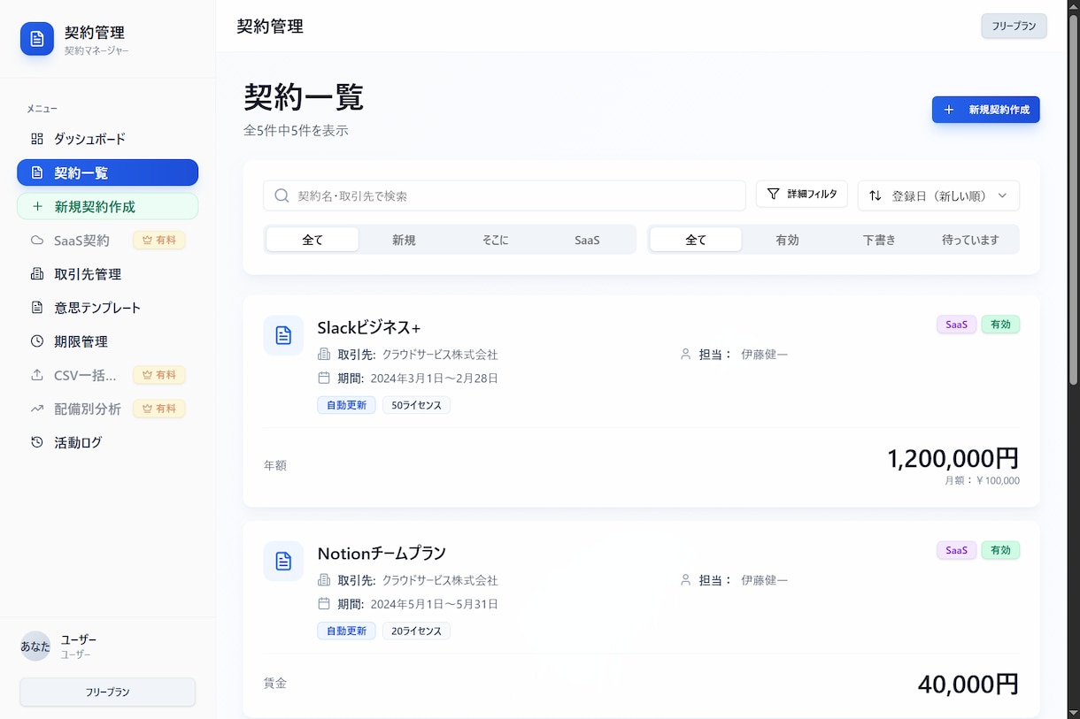Click the 活動ログ history icon
This screenshot has height=719, width=1080.
click(37, 442)
